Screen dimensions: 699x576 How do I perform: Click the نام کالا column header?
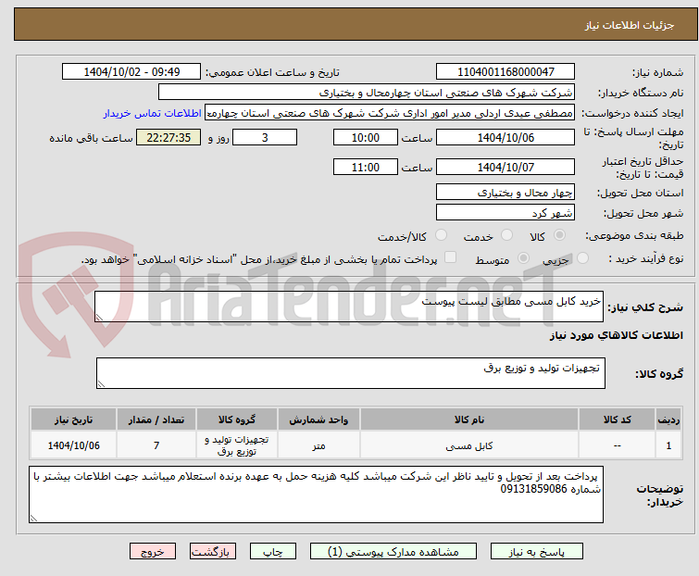click(x=469, y=419)
